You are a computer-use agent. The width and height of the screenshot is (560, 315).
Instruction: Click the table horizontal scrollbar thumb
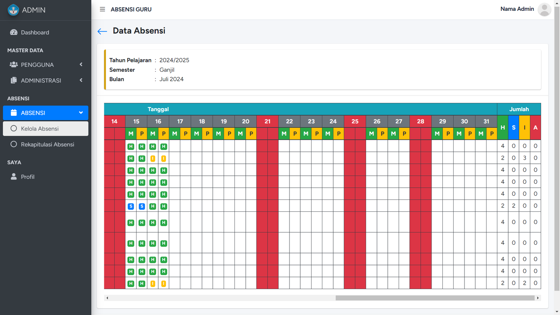click(x=435, y=298)
